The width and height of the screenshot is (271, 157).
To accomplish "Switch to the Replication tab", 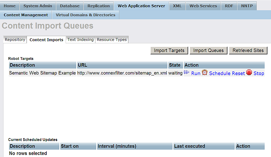I will click(99, 6).
